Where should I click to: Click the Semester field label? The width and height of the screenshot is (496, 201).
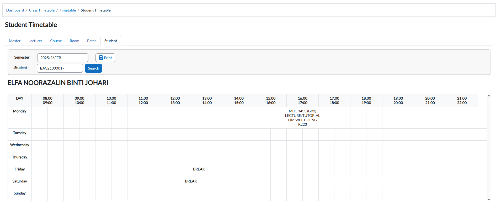click(22, 57)
